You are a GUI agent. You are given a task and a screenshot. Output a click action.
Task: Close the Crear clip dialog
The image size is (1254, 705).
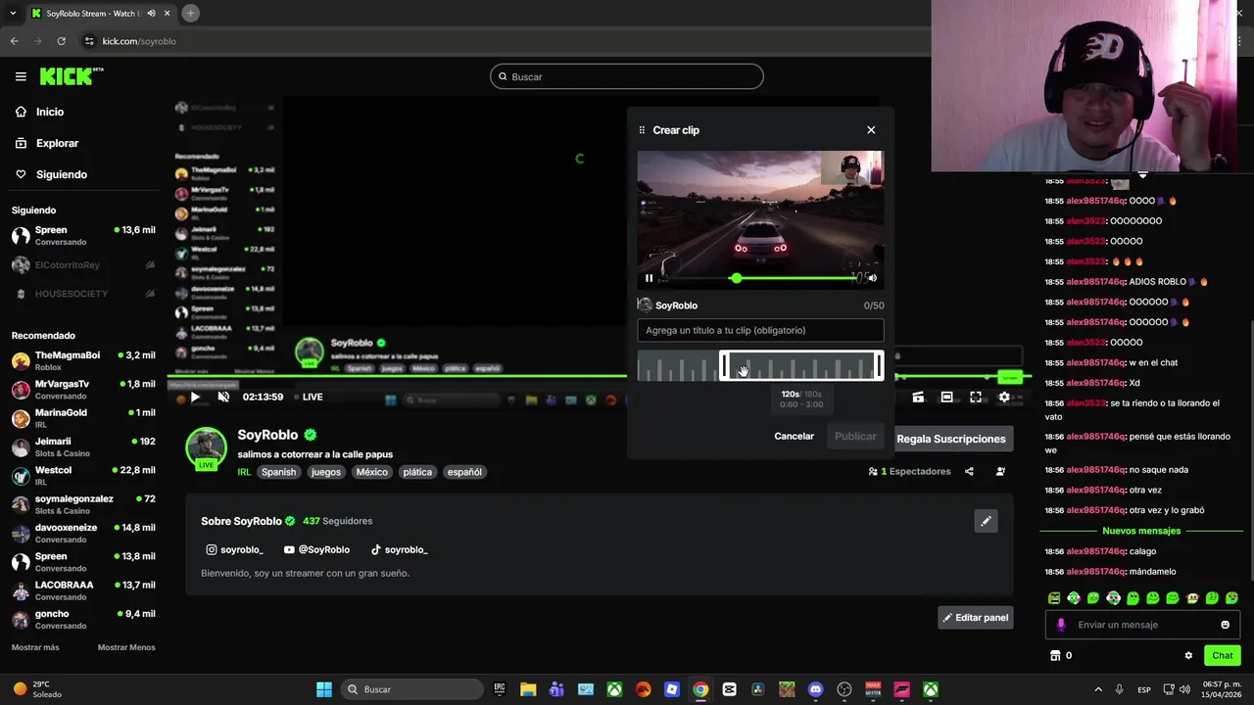click(x=871, y=130)
